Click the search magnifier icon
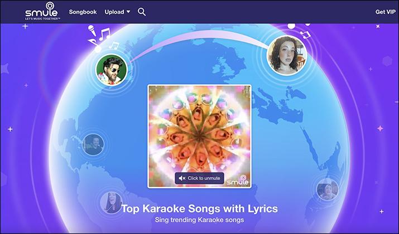The image size is (399, 234). tap(142, 12)
